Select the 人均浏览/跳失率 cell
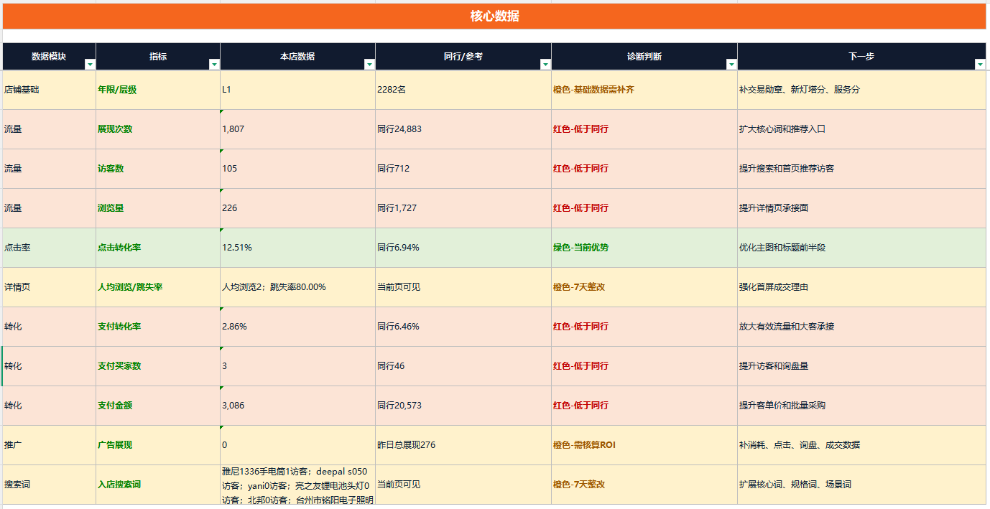Viewport: 990px width, 509px height. coord(158,288)
